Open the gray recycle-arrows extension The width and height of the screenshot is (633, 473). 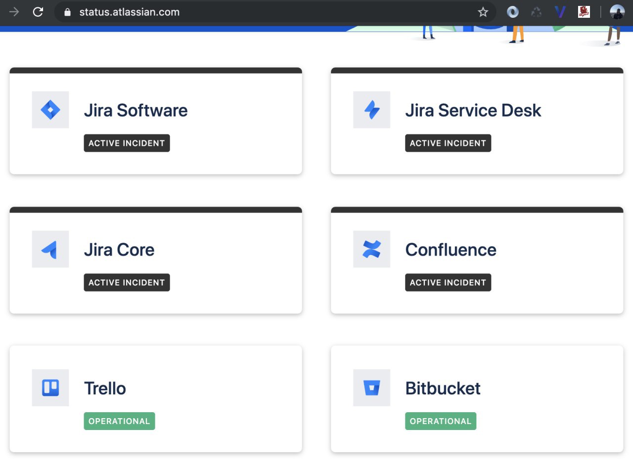[537, 12]
